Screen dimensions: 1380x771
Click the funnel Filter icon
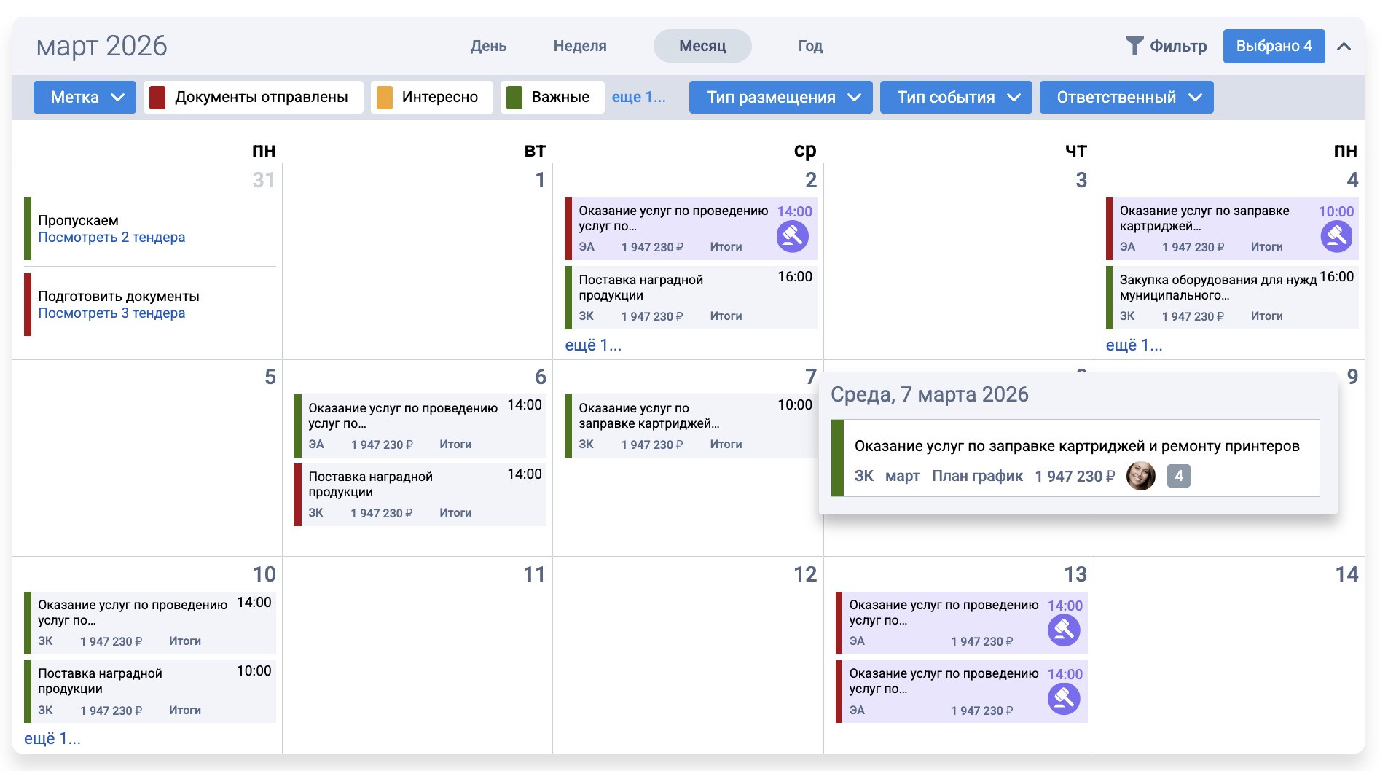coord(1134,46)
